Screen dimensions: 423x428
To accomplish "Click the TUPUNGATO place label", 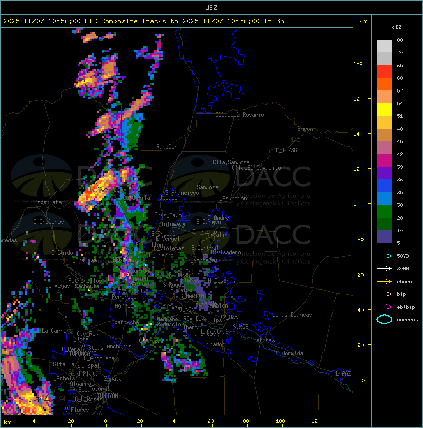I will point(82,354).
